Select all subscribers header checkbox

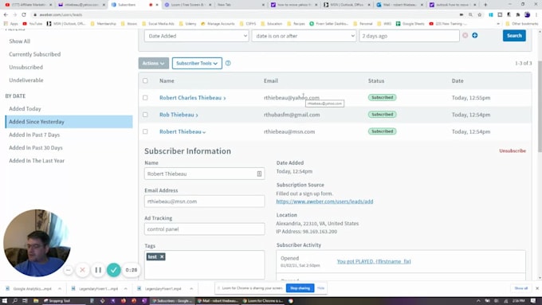click(x=145, y=80)
